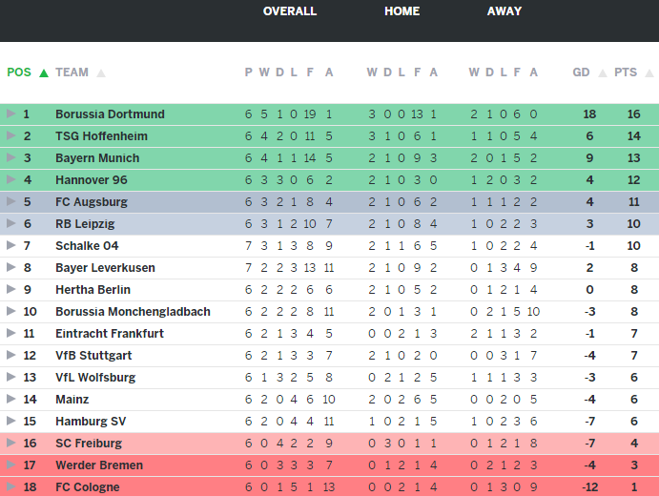Image resolution: width=659 pixels, height=496 pixels.
Task: Sort table by the POS column arrow
Action: pos(44,72)
